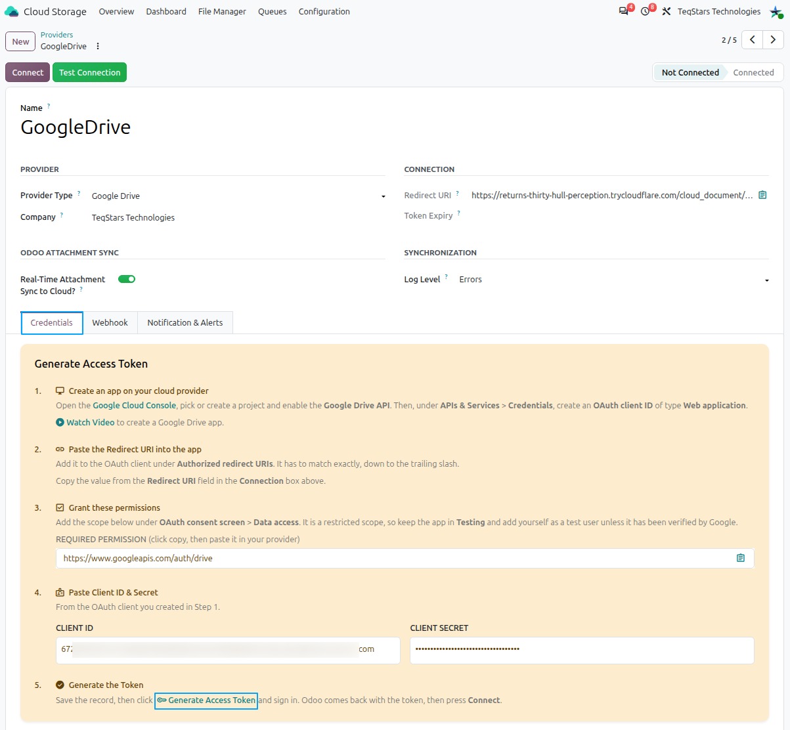Select the Not Connected status
Viewport: 790px width, 730px height.
click(690, 72)
